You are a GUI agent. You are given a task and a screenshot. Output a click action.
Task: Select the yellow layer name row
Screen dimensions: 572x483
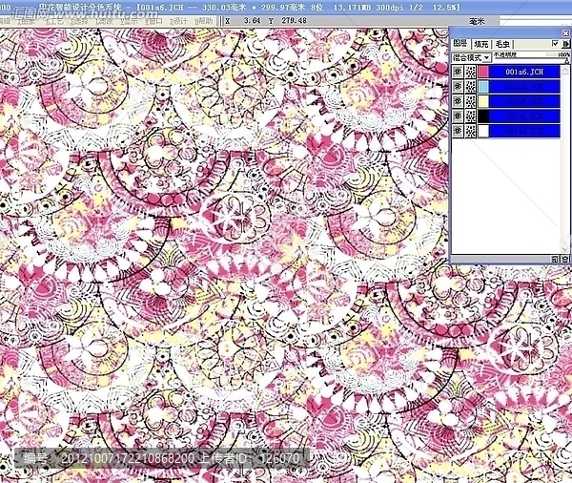tap(524, 101)
